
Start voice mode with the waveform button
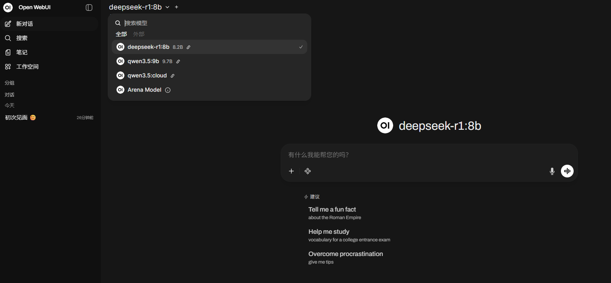567,171
